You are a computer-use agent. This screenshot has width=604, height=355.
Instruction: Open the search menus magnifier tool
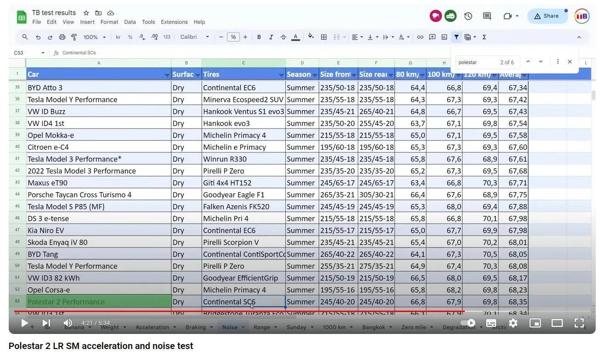click(x=25, y=37)
